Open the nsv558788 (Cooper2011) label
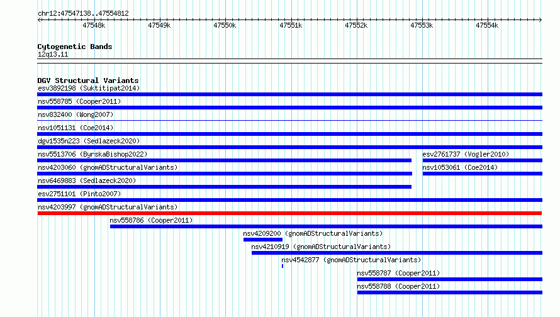 coord(398,286)
